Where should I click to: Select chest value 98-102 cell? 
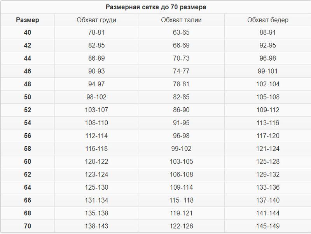tap(96, 97)
